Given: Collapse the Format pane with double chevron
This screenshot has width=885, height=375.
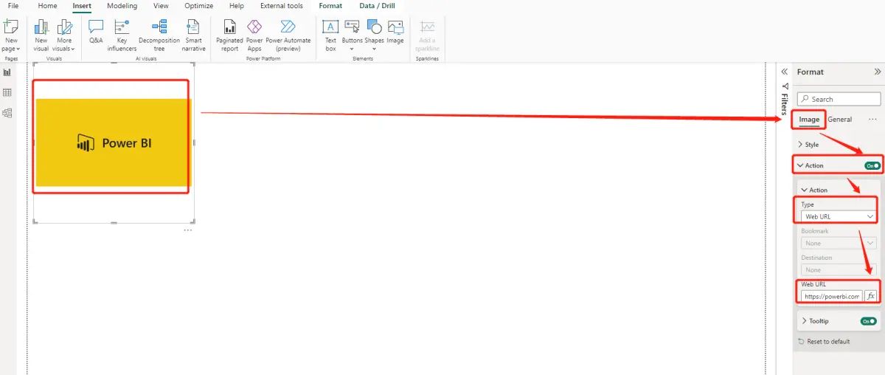Looking at the screenshot, I should click(x=878, y=72).
